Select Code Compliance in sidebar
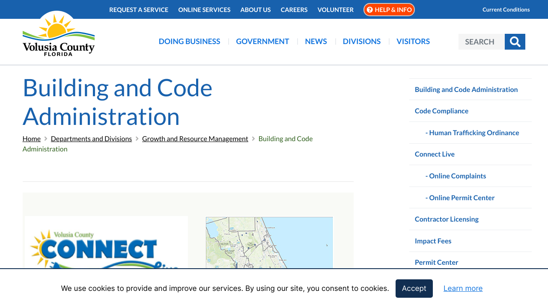 point(441,111)
